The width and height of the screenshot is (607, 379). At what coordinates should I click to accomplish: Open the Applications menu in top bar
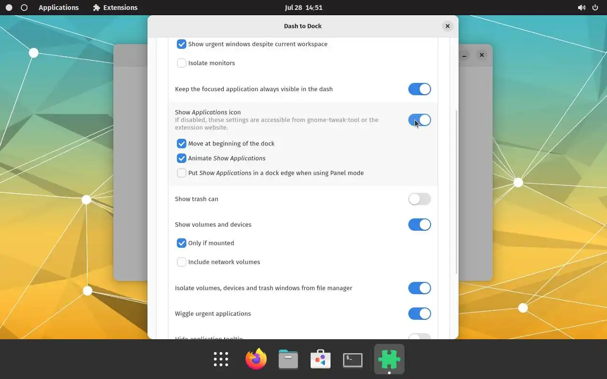[x=59, y=8]
